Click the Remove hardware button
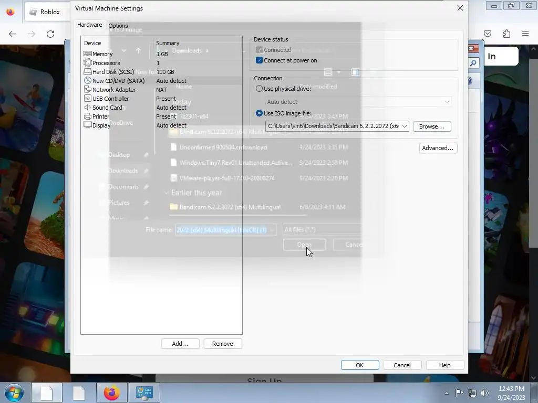Screen dimensions: 538x403 pos(223,344)
